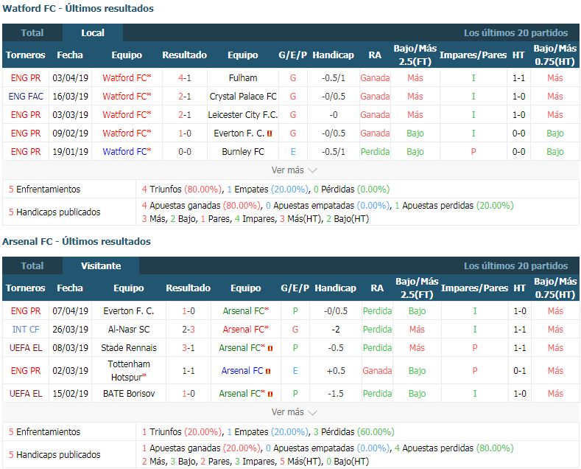
Task: Open Stade Rennais team link
Action: click(129, 348)
